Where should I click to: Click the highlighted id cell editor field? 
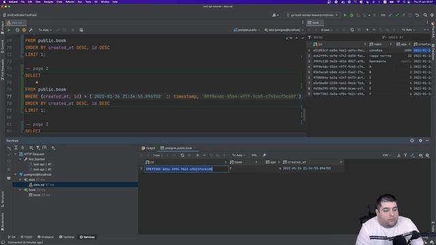tap(186, 169)
